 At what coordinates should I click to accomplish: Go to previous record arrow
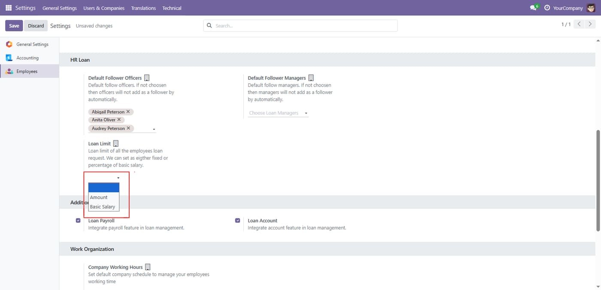pyautogui.click(x=579, y=24)
